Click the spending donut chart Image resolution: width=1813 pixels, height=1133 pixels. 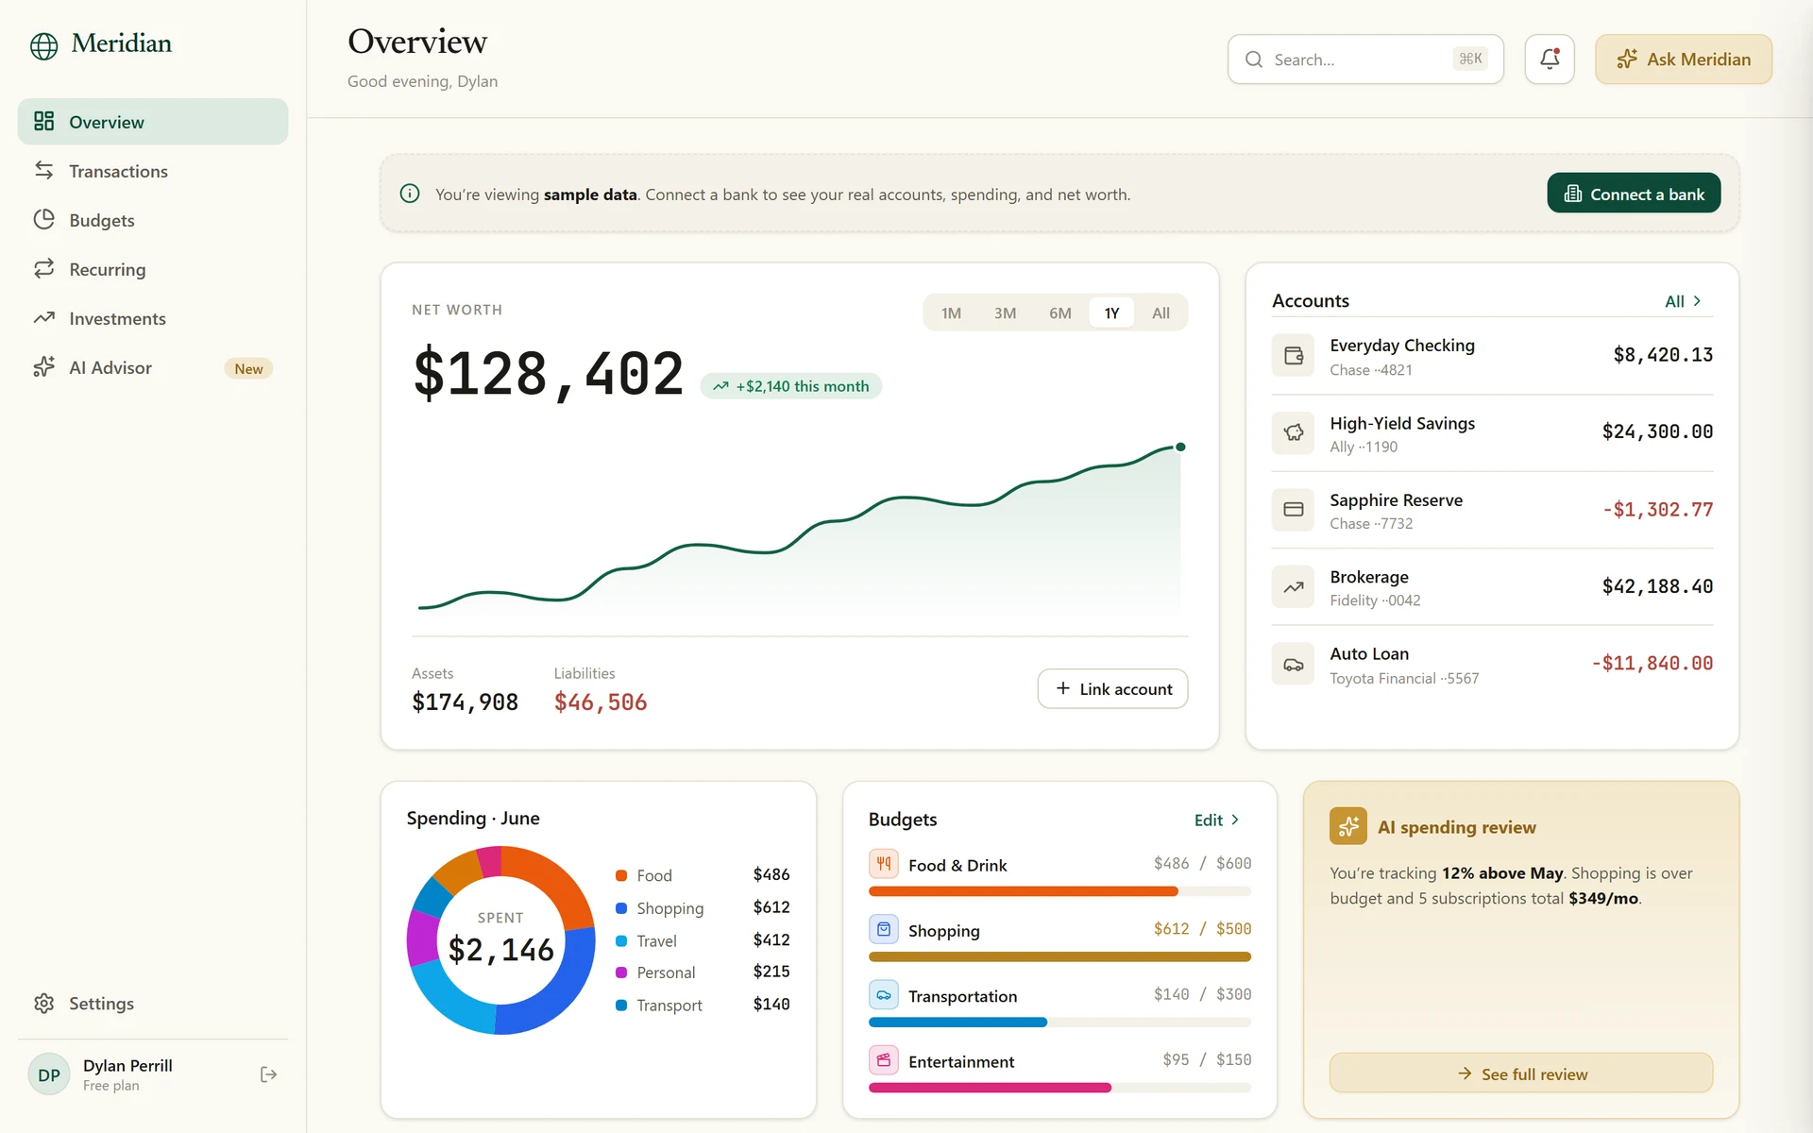[500, 940]
